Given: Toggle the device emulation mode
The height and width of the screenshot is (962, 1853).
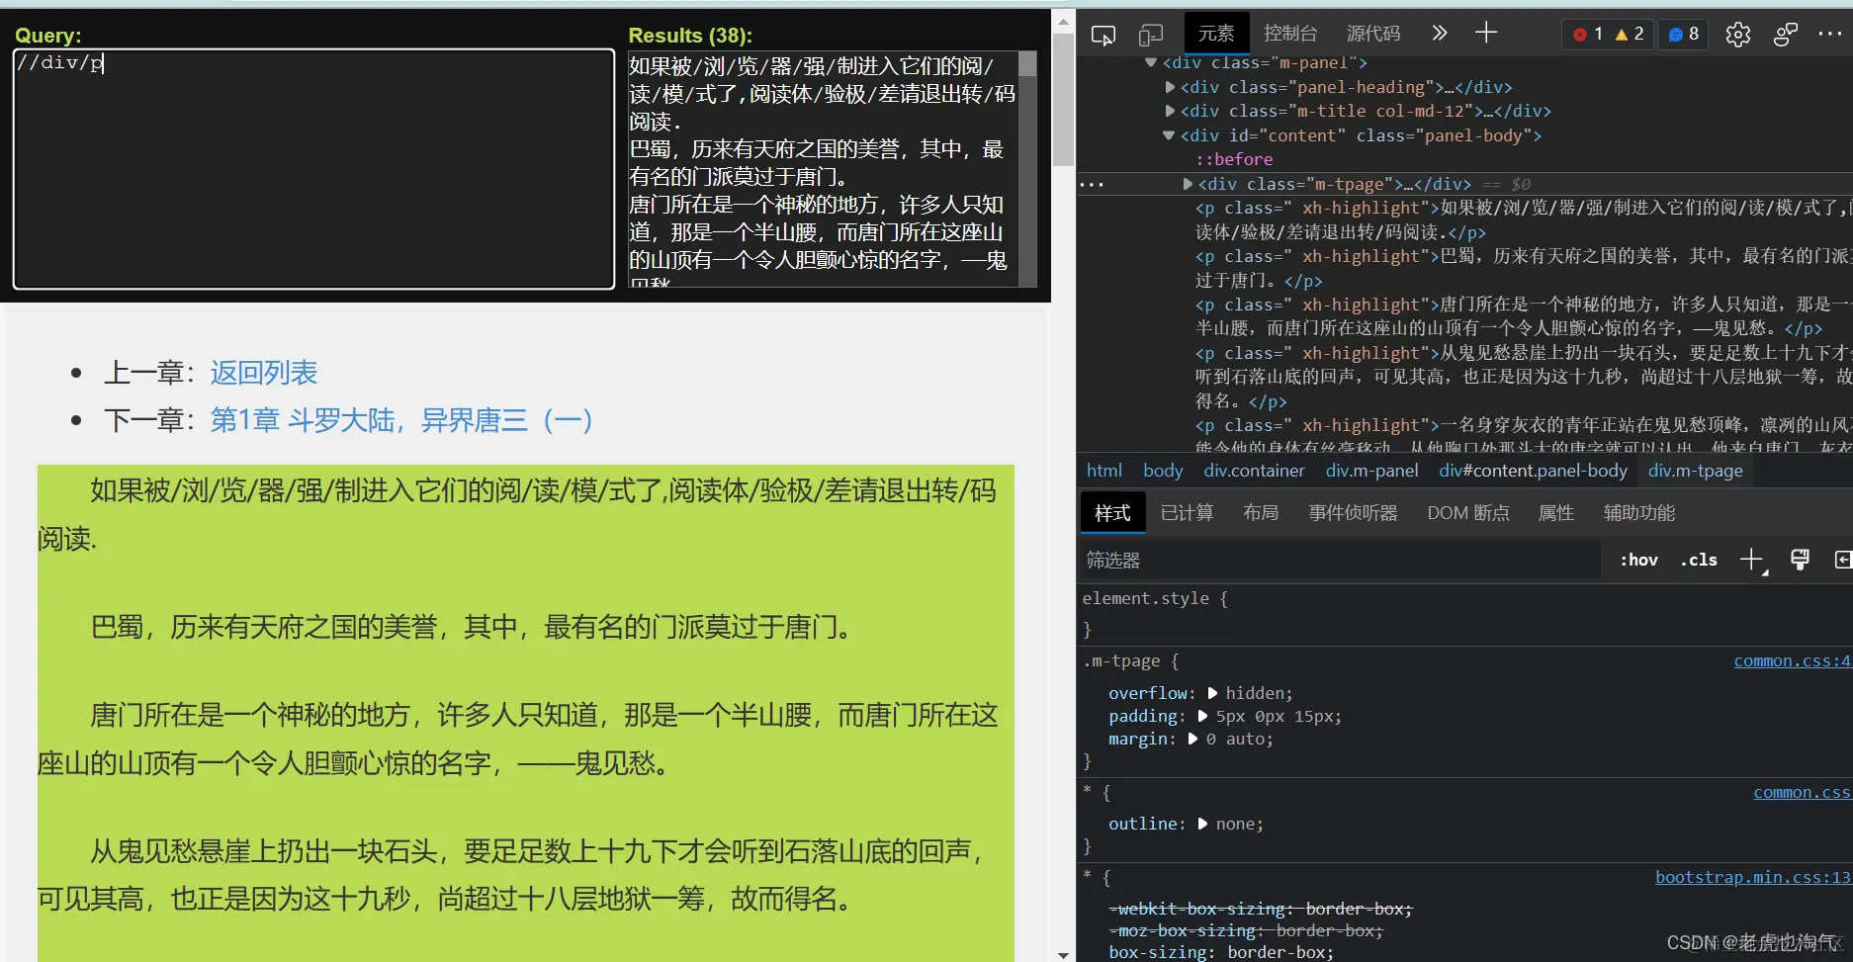Looking at the screenshot, I should point(1150,33).
